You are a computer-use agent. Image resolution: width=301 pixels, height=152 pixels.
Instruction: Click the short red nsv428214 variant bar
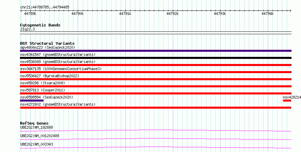(x=287, y=101)
